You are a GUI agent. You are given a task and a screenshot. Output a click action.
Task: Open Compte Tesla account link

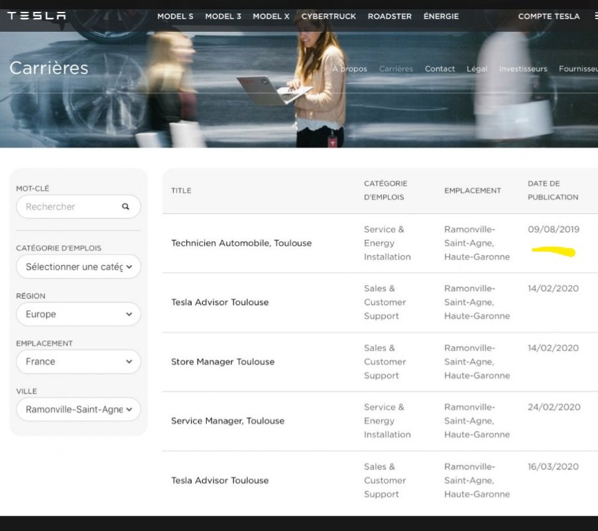[x=548, y=16]
